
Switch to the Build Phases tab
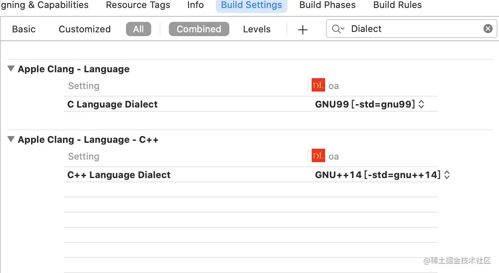click(327, 5)
